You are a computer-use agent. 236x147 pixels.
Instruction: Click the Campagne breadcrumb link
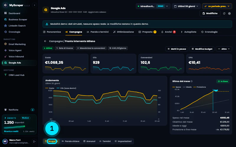pyautogui.click(x=56, y=41)
